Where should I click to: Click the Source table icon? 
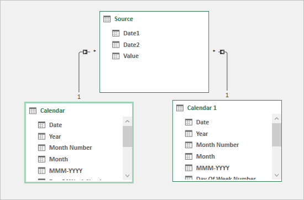(x=107, y=19)
